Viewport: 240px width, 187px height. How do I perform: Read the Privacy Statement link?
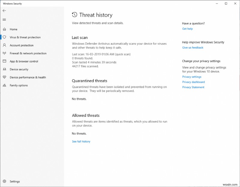pos(193,87)
